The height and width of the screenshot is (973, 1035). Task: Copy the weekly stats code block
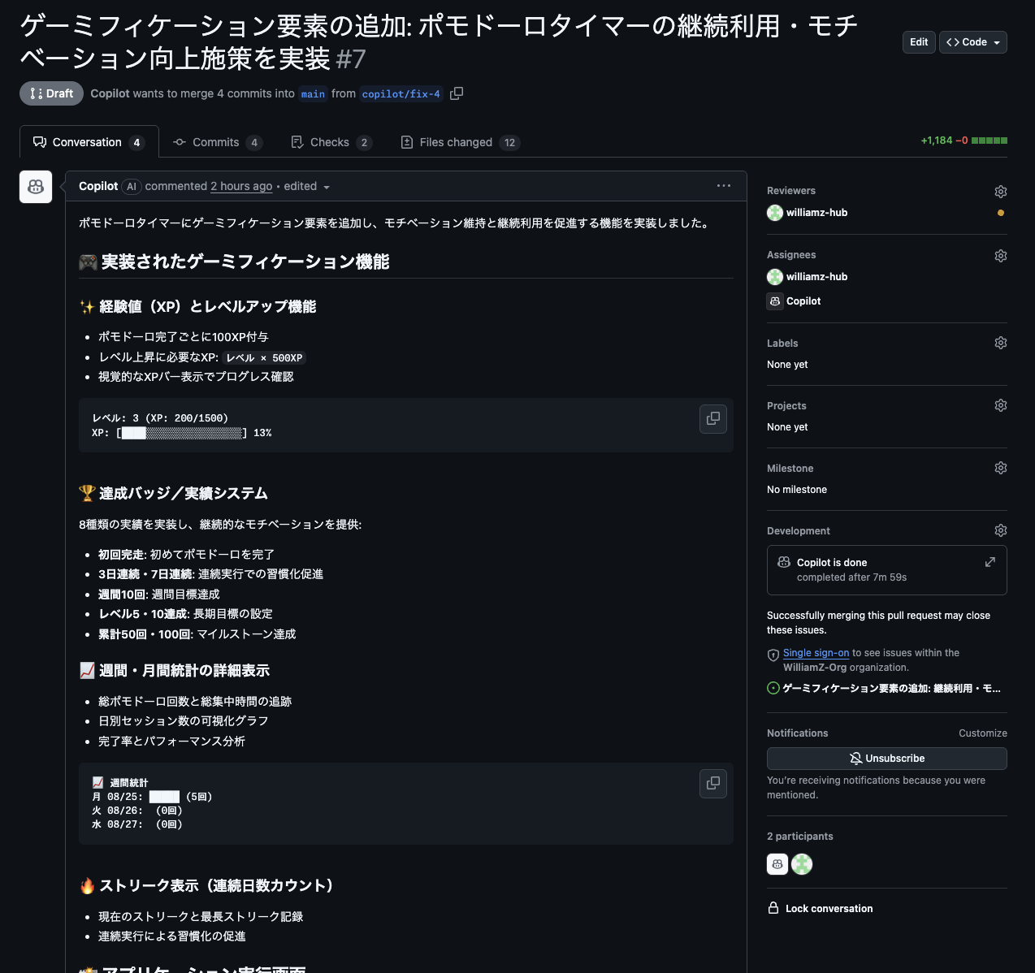(713, 783)
